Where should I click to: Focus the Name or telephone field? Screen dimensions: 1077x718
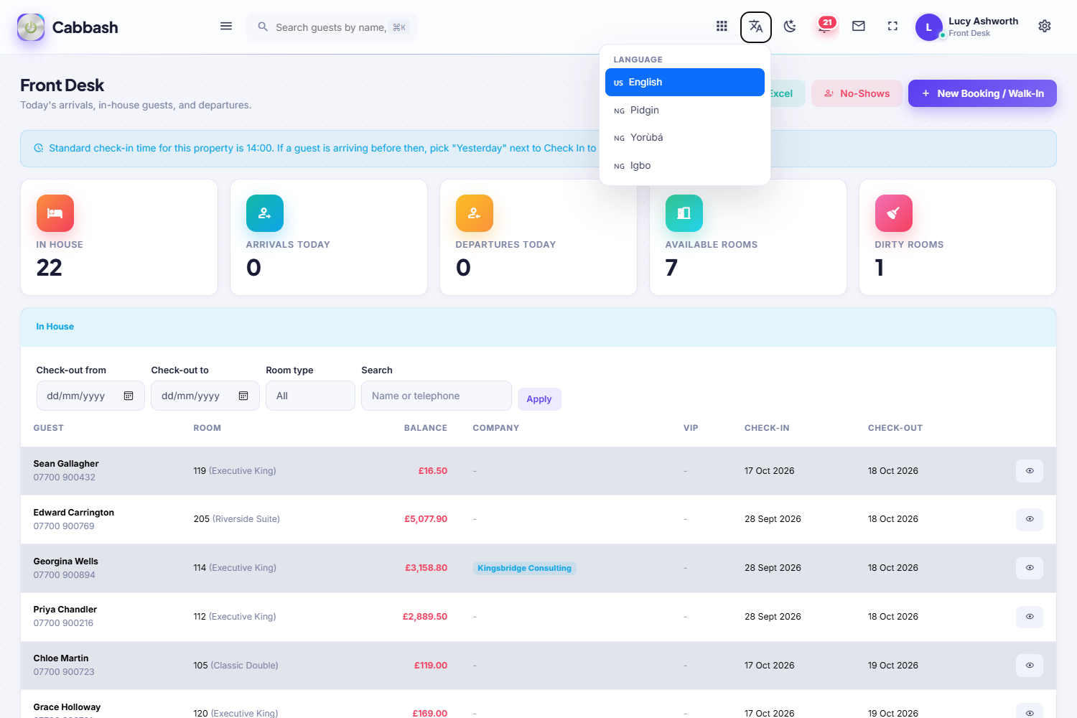pyautogui.click(x=437, y=396)
